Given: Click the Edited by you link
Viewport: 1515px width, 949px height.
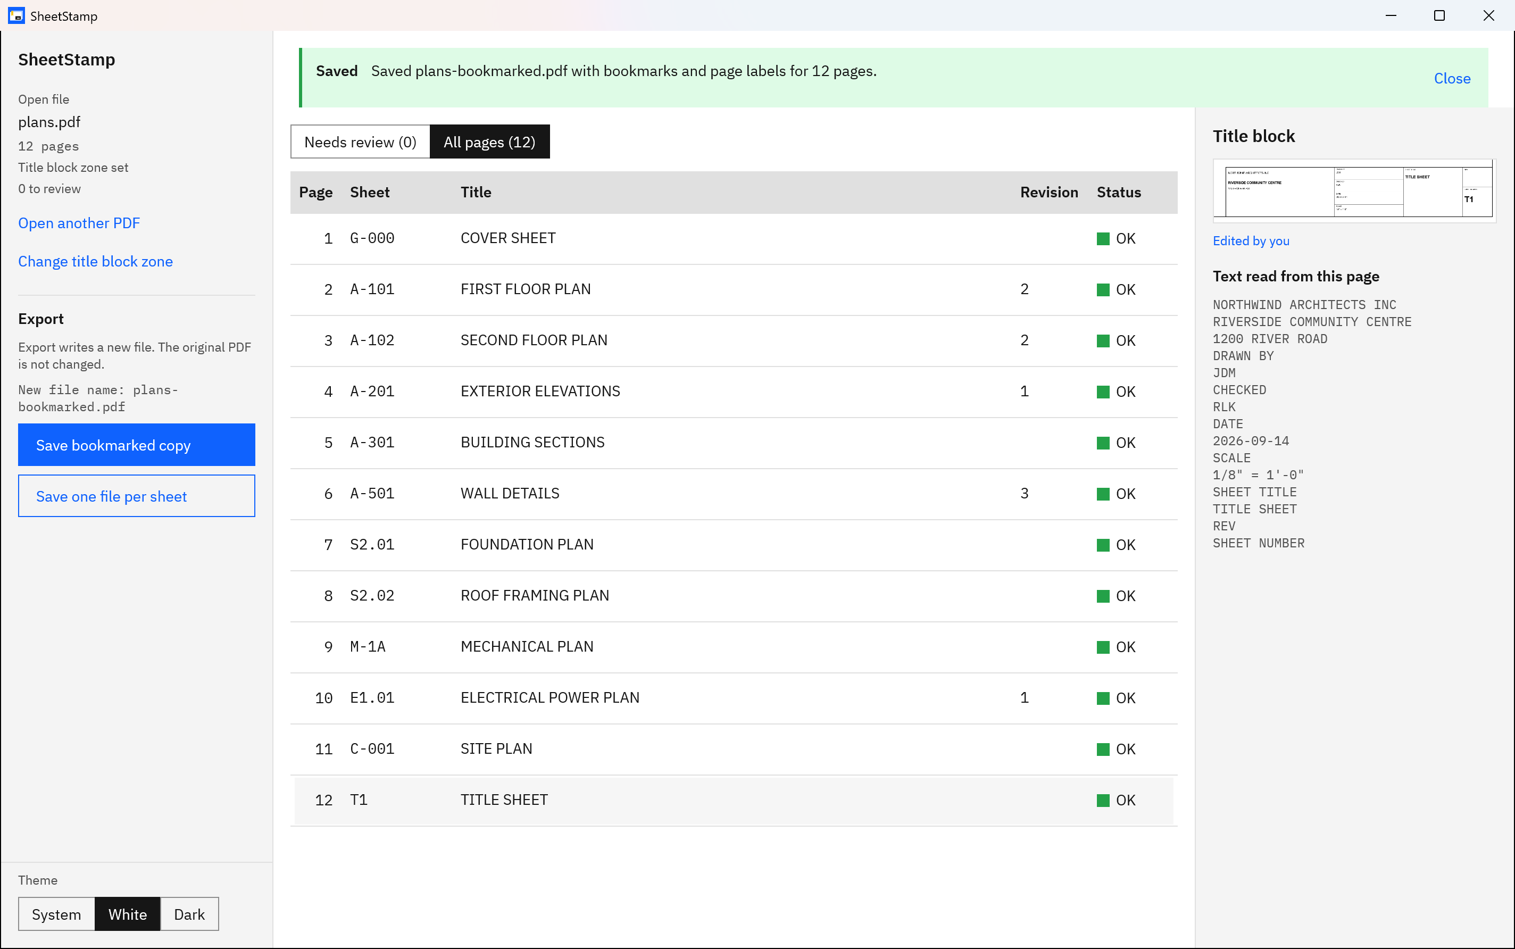Looking at the screenshot, I should tap(1251, 241).
